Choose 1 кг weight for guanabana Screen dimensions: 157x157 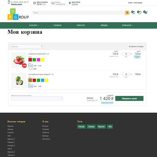point(30,86)
